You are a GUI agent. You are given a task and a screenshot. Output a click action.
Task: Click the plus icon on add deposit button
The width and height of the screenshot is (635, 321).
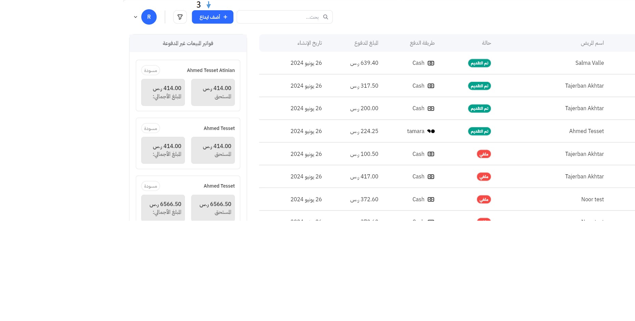[x=225, y=17]
